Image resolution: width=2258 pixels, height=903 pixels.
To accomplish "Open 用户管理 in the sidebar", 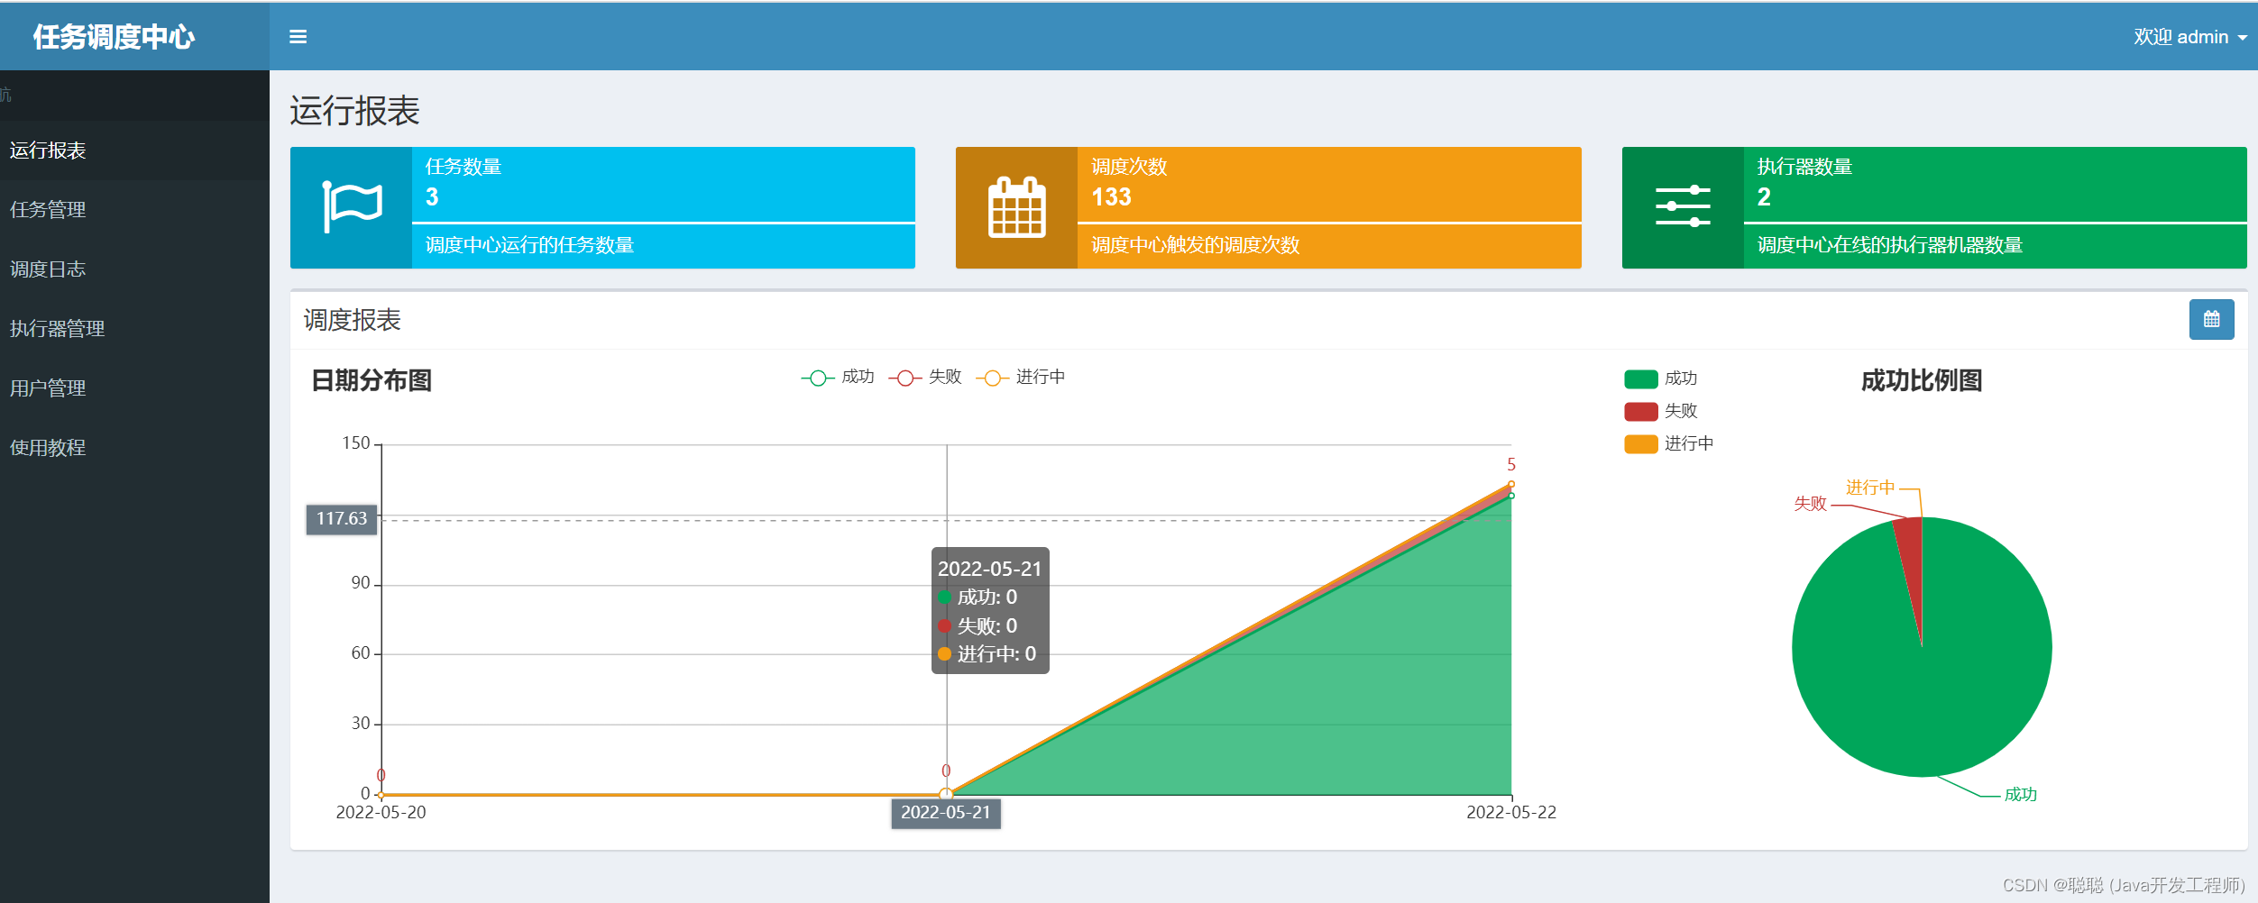I will pyautogui.click(x=134, y=388).
